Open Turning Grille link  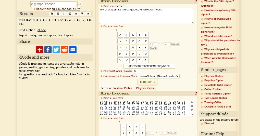click(x=212, y=102)
